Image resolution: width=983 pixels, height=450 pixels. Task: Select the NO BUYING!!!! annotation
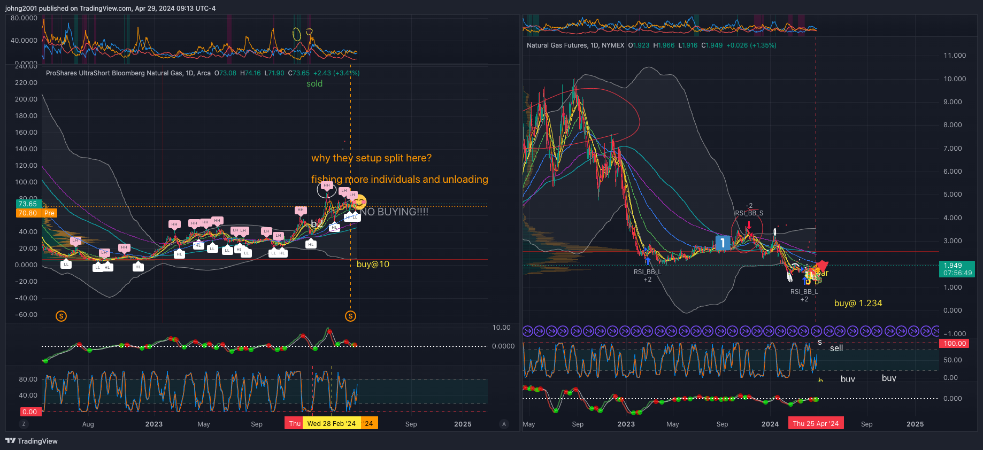[394, 212]
